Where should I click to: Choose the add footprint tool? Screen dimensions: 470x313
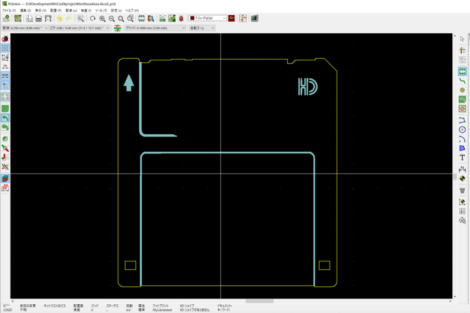462,72
